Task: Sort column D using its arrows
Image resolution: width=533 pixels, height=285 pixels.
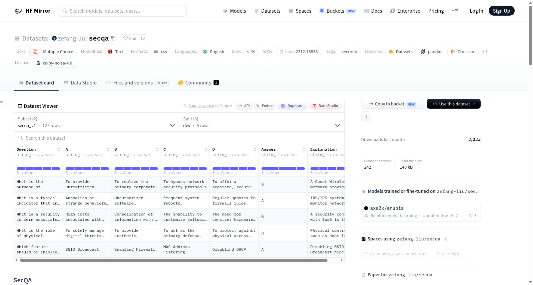Action: 255,149
